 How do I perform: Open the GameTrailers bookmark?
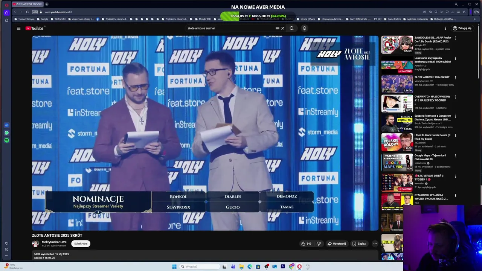[392, 19]
